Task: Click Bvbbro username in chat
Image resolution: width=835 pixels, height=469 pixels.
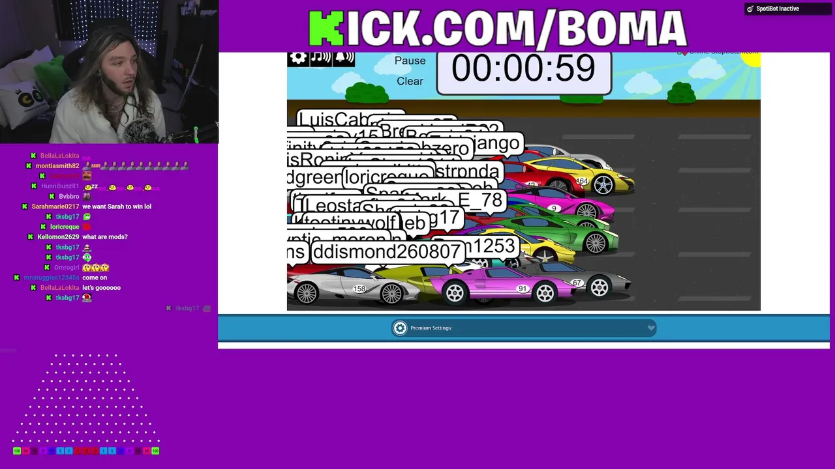Action: coord(69,196)
